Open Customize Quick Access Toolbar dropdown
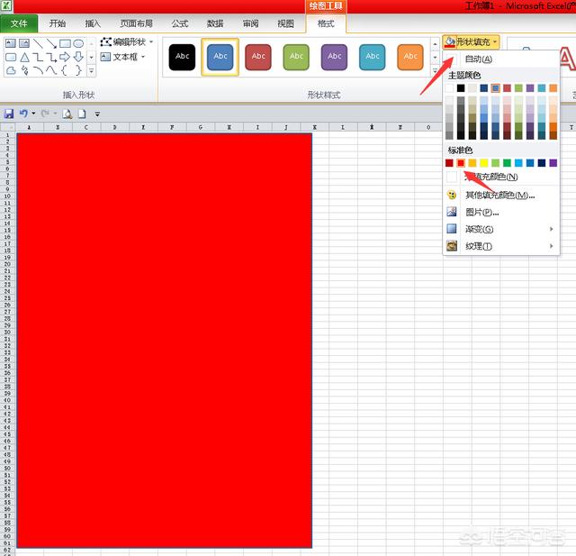The image size is (576, 556). [x=97, y=114]
